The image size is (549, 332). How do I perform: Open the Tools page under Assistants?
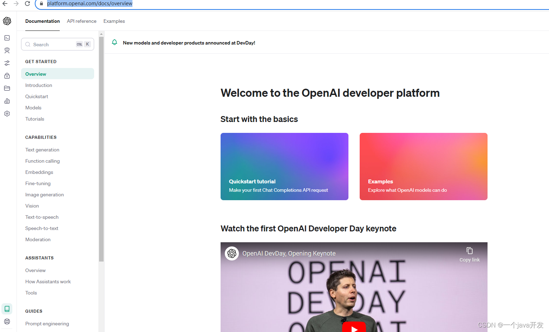pos(31,293)
